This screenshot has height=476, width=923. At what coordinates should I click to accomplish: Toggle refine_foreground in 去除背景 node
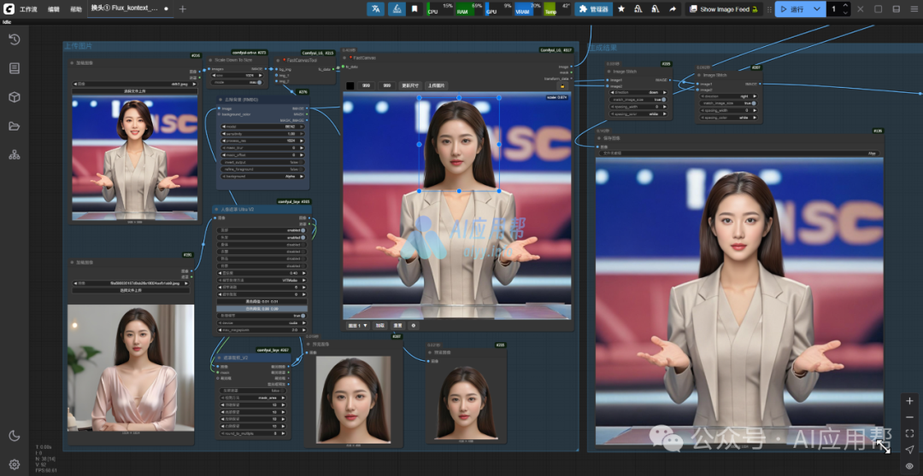tap(301, 169)
